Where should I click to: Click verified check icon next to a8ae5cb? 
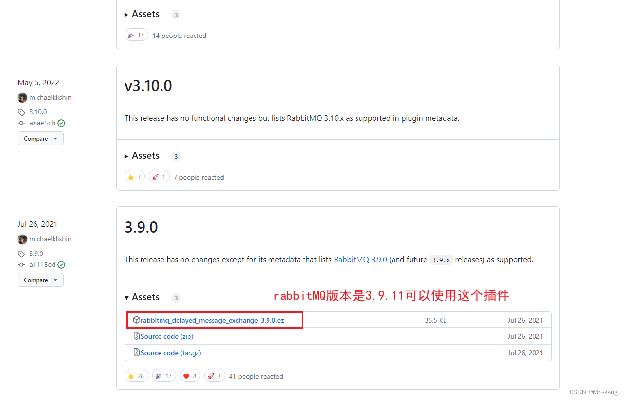pyautogui.click(x=61, y=123)
